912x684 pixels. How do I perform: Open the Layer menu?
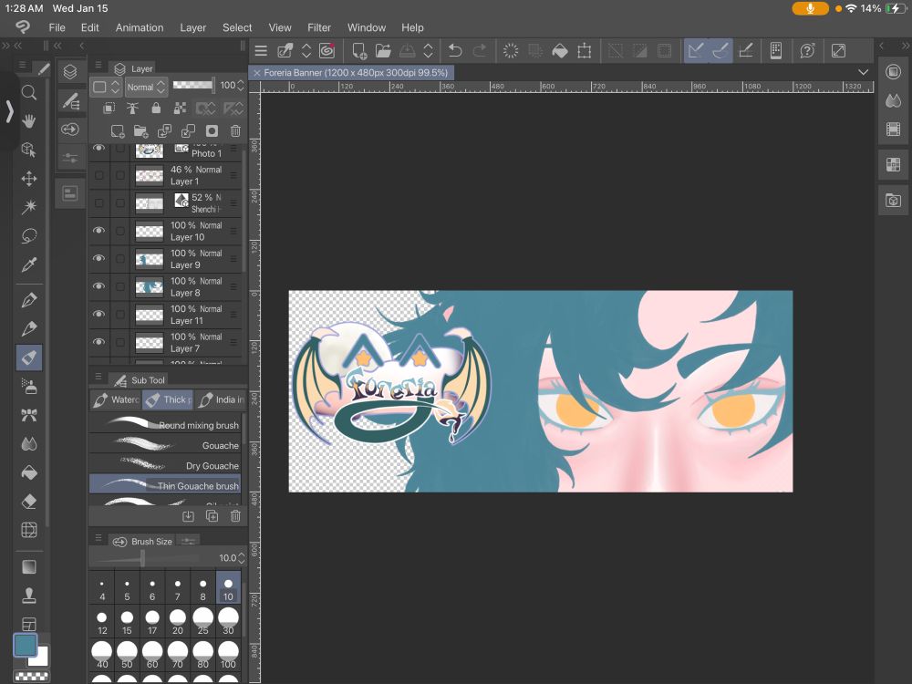[x=193, y=27]
